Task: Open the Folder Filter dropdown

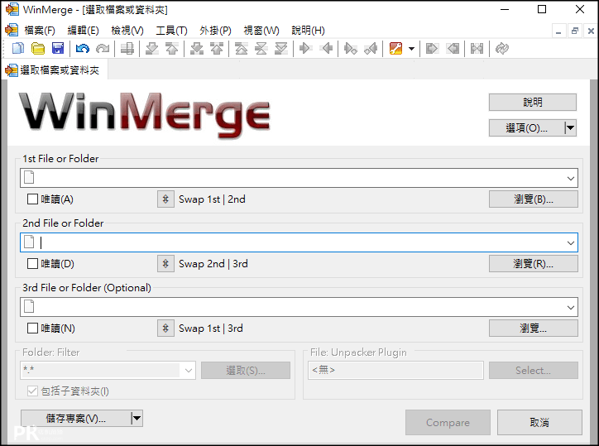Action: pyautogui.click(x=189, y=371)
